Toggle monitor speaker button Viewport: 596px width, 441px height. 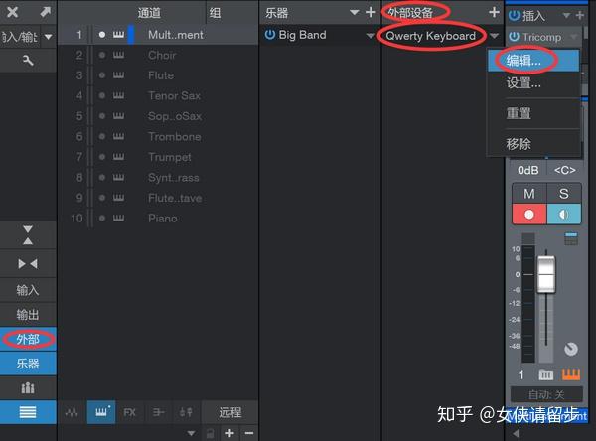click(564, 214)
